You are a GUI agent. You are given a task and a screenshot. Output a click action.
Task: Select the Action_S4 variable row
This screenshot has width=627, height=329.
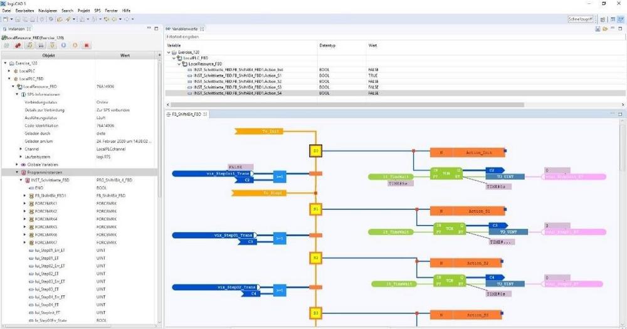(395, 93)
